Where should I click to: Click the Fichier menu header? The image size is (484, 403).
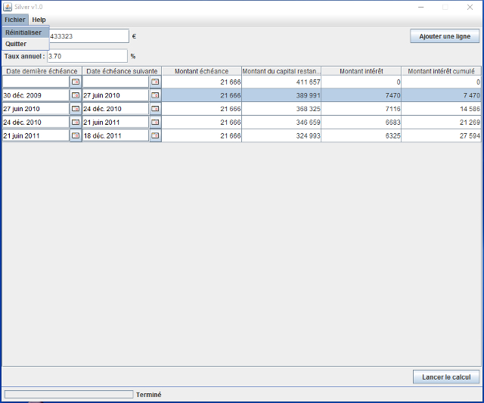(14, 20)
